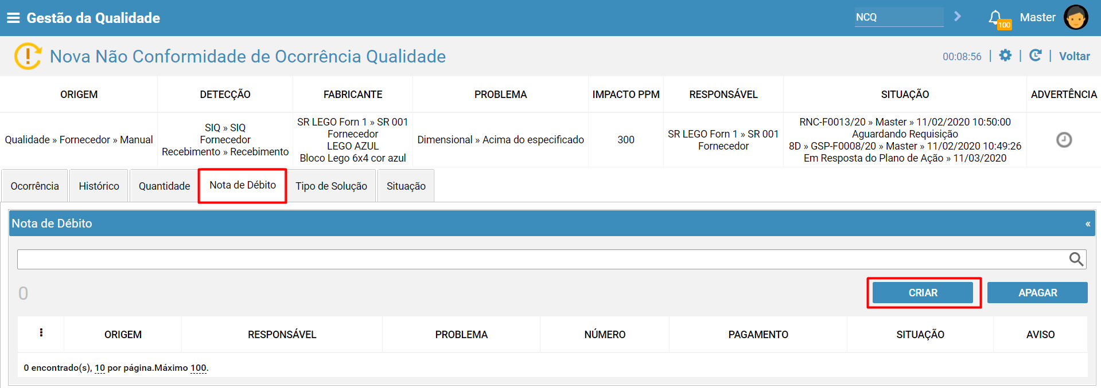The height and width of the screenshot is (388, 1101).
Task: Click the clock warning icon in Advertência column
Action: tap(1064, 140)
